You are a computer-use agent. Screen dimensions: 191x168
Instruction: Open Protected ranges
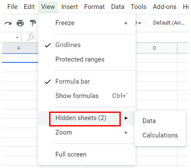point(87,59)
